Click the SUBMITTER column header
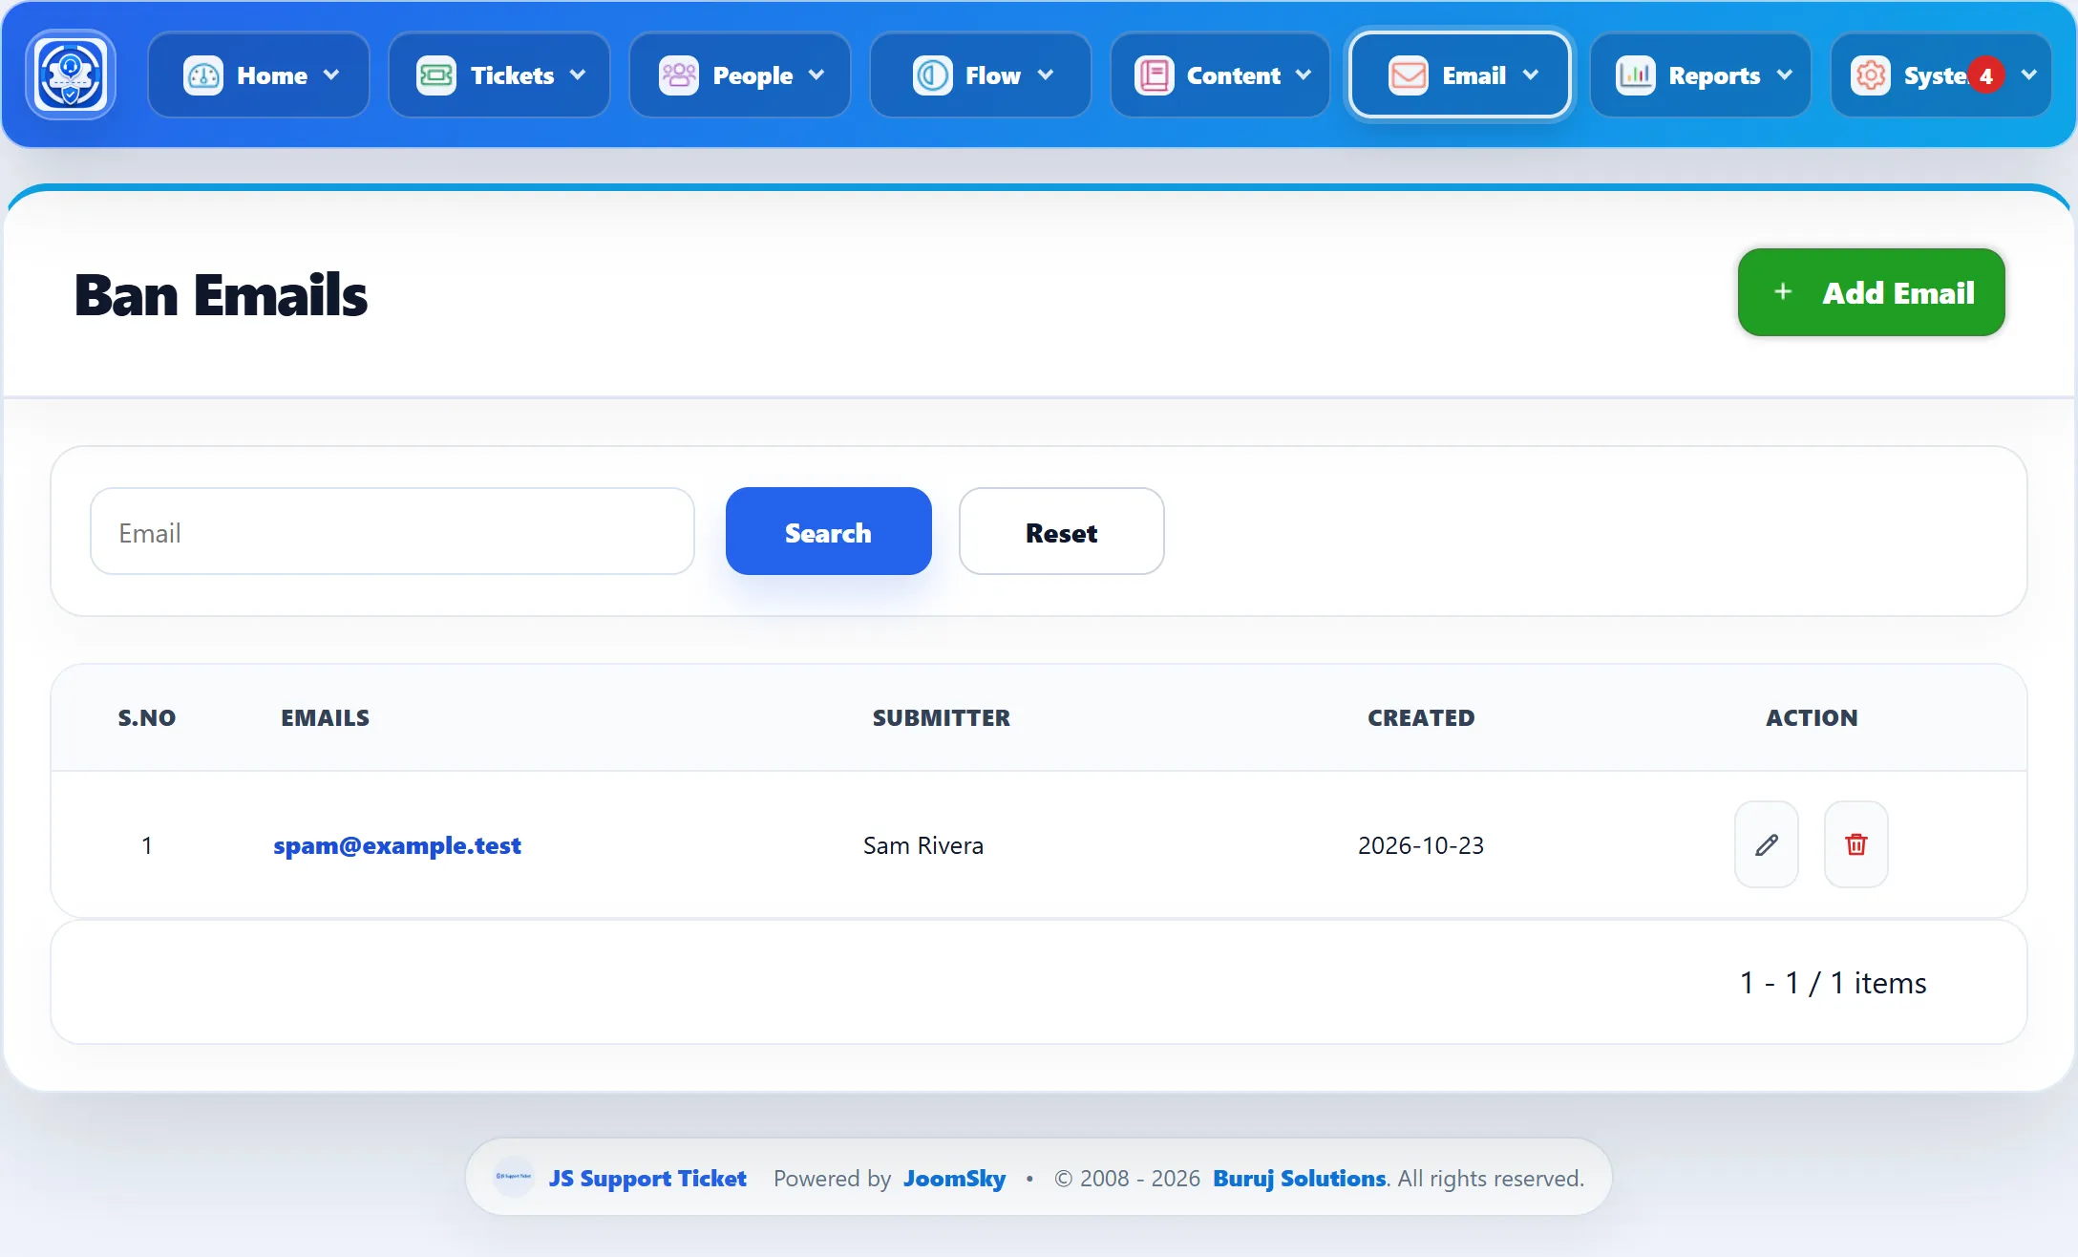The height and width of the screenshot is (1257, 2078). point(941,717)
